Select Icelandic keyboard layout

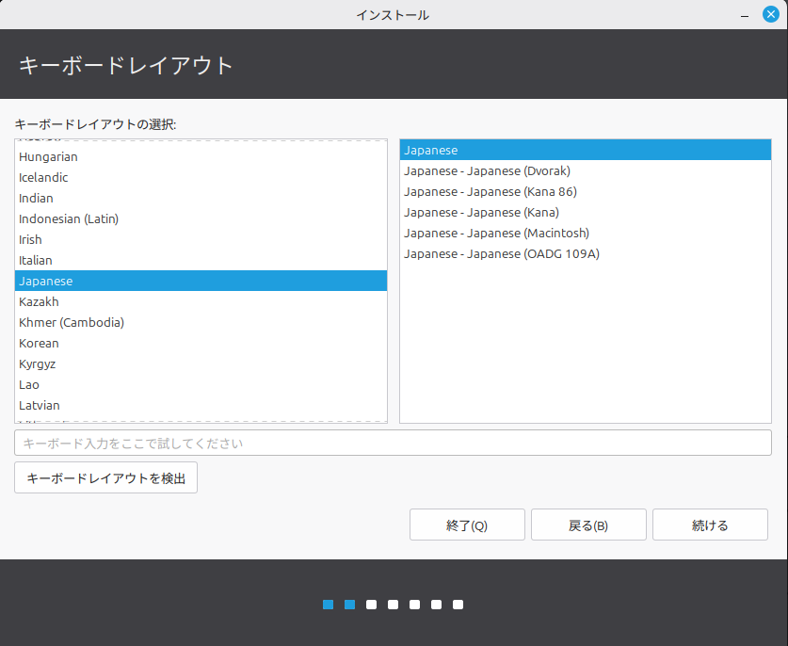click(x=43, y=178)
